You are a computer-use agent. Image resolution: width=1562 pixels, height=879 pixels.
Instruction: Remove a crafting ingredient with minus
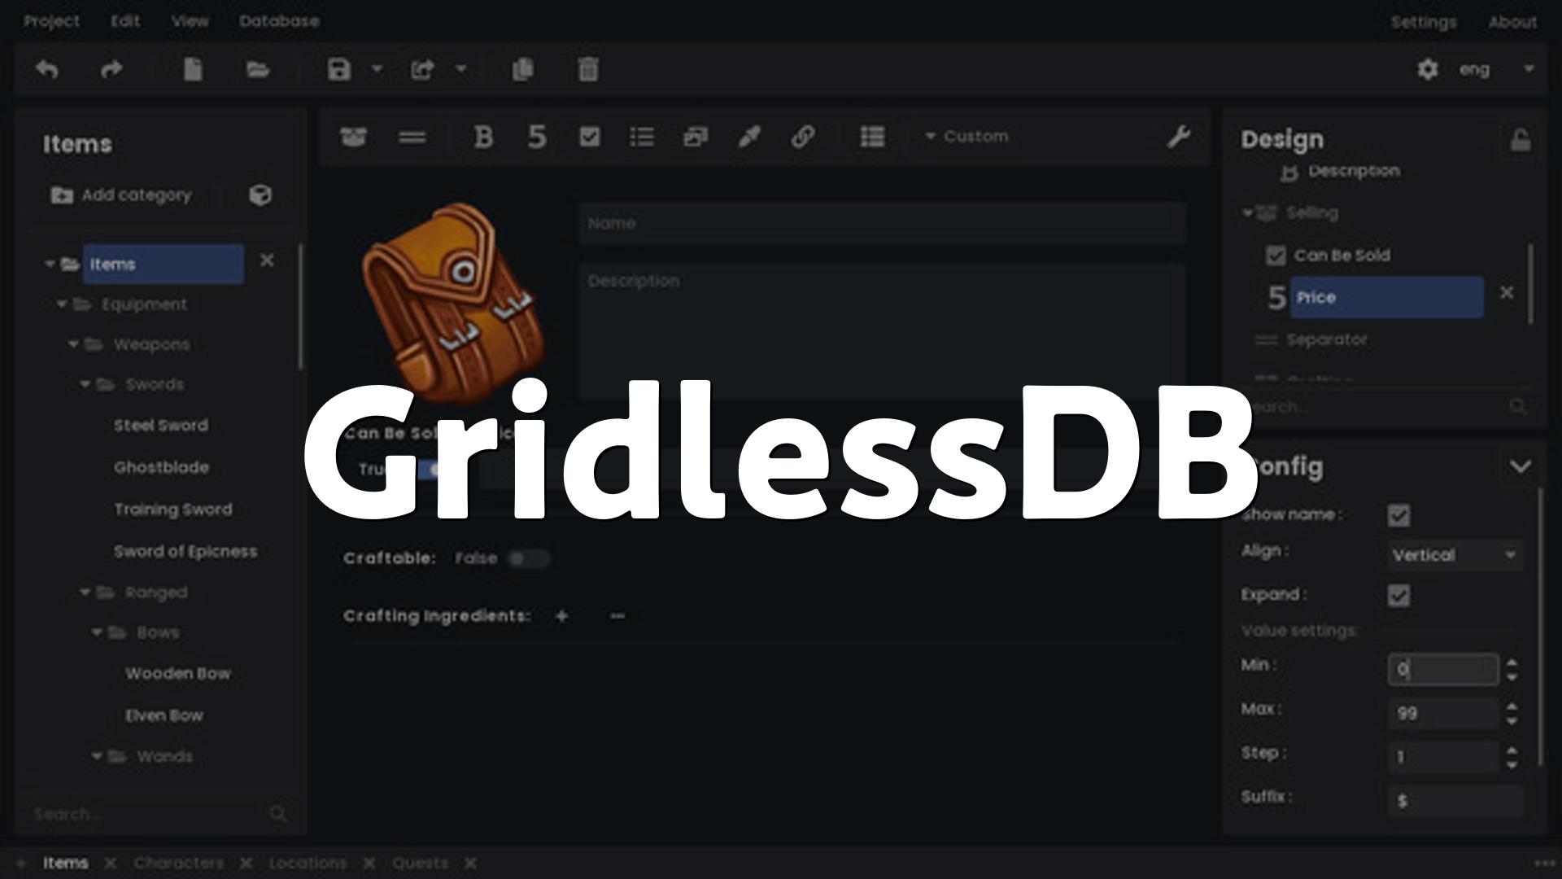617,616
